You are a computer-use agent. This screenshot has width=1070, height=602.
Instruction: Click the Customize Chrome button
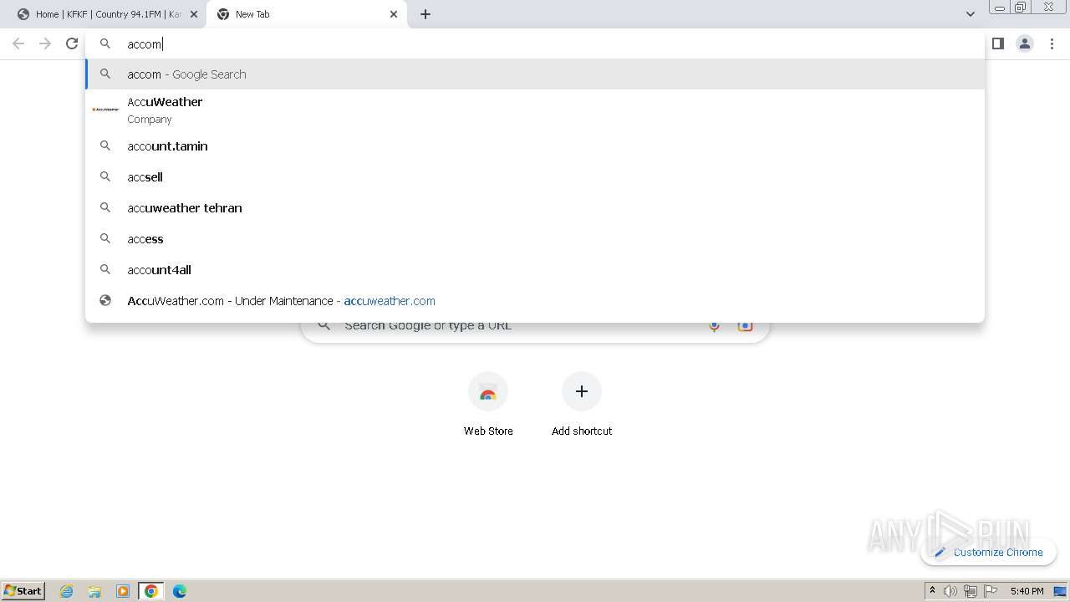[x=989, y=552]
